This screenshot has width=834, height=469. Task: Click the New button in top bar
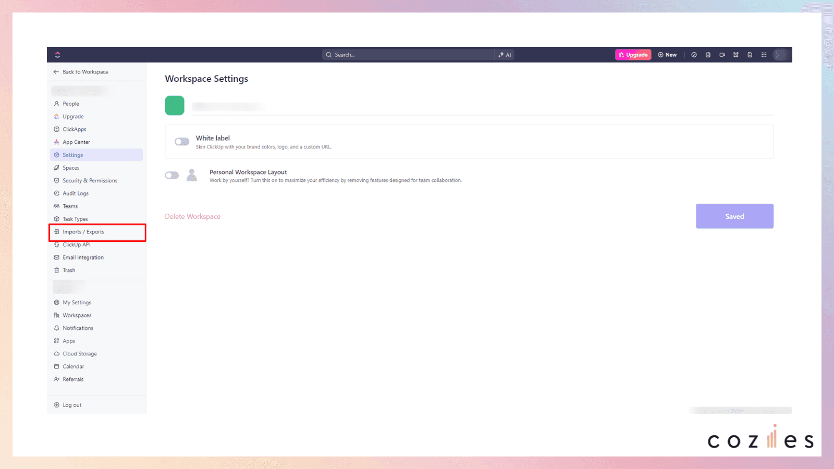(x=667, y=55)
